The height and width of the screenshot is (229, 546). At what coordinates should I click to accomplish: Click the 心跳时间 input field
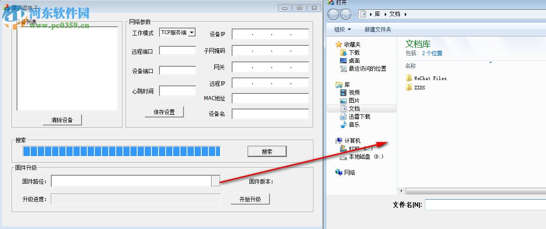point(177,91)
